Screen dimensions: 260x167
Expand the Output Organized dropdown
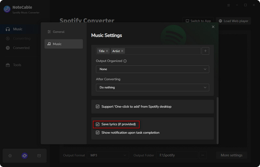click(x=152, y=69)
